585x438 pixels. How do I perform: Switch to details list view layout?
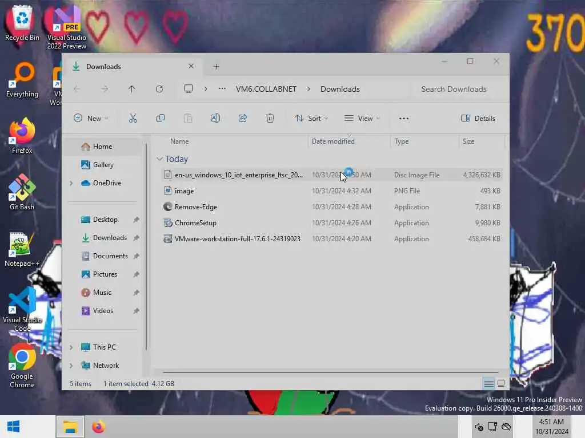(489, 383)
